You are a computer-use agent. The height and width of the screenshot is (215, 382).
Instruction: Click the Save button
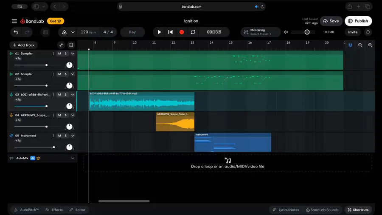(x=331, y=21)
